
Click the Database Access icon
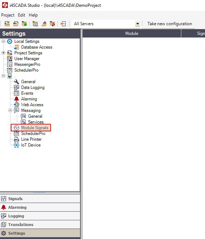pos(17,47)
